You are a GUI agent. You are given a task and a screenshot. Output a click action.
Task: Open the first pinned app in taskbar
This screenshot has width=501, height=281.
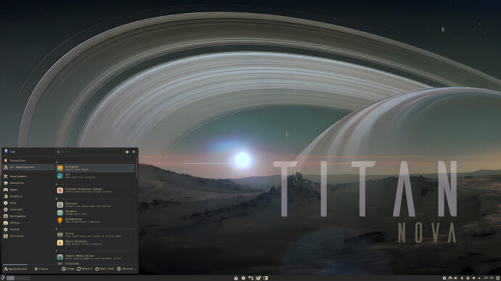click(x=236, y=278)
